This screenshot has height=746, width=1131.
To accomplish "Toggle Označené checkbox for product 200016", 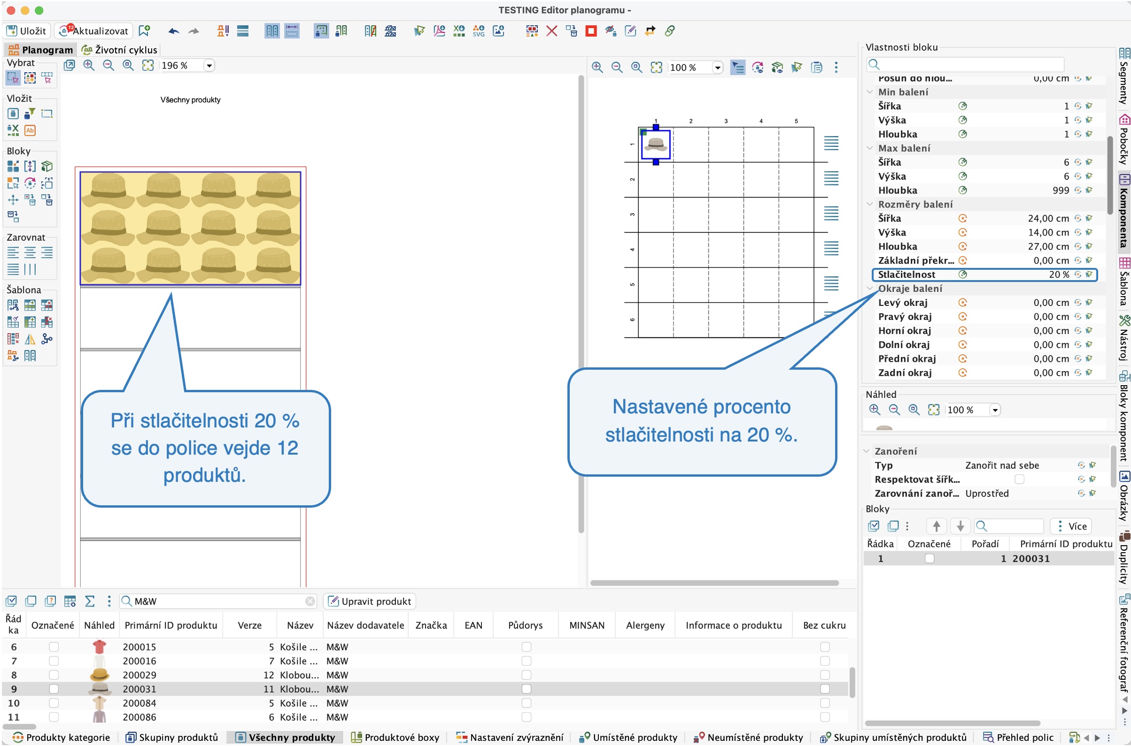I will point(54,661).
